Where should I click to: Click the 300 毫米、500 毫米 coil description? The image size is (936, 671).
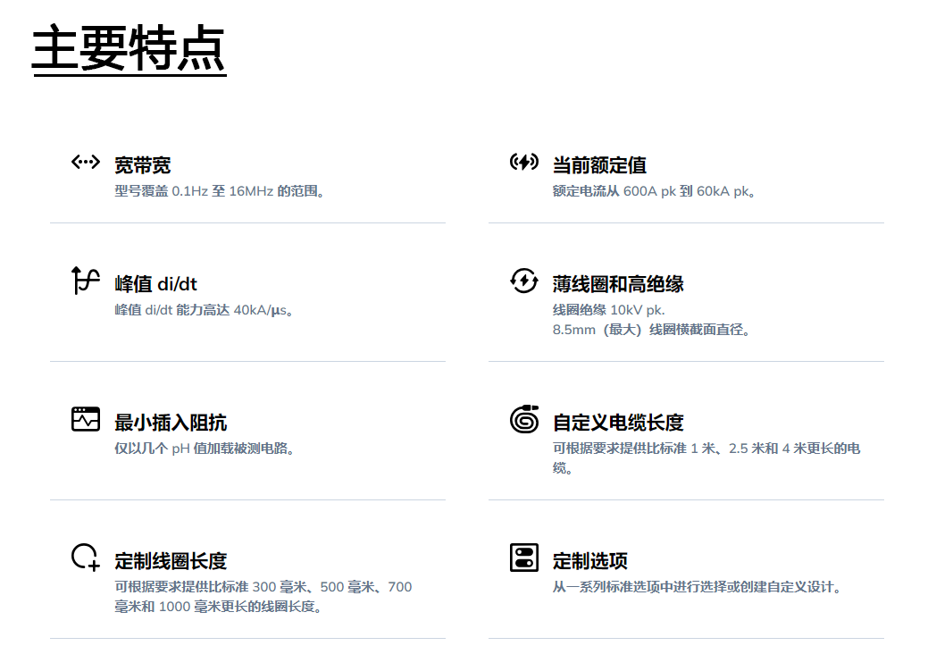point(263,596)
